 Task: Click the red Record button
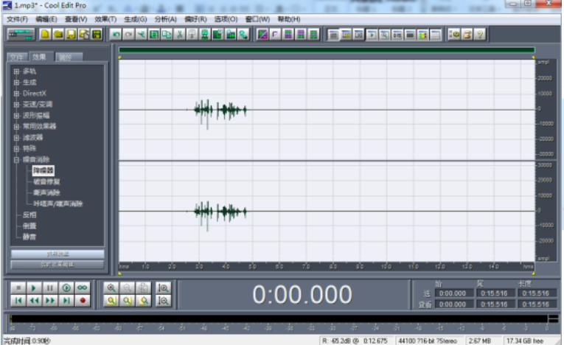(x=83, y=300)
